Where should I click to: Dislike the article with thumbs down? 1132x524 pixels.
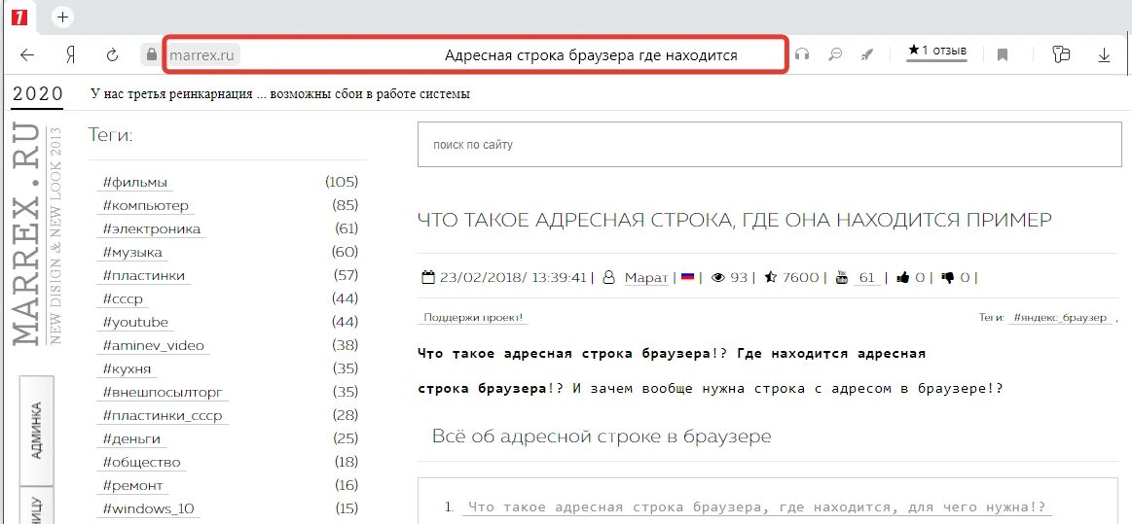(949, 277)
